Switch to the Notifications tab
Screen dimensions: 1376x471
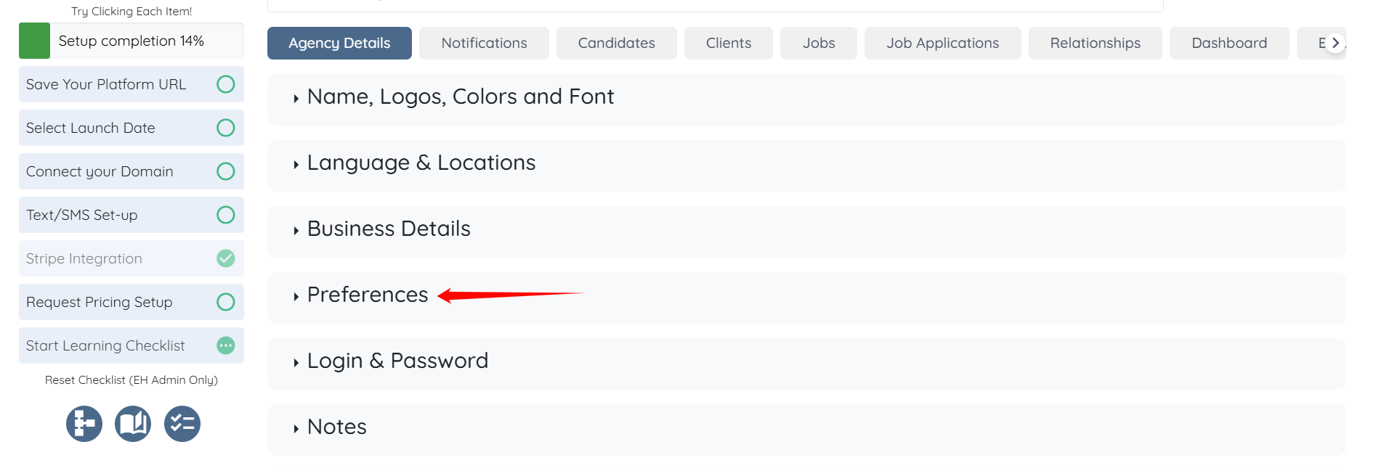coord(484,44)
